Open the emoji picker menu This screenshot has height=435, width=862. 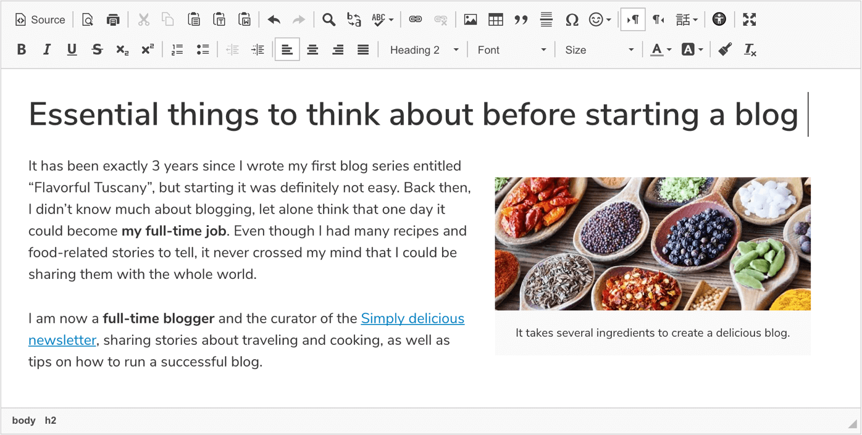tap(595, 19)
